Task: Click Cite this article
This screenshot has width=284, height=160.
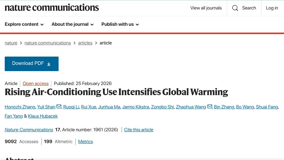Action: coord(138,130)
